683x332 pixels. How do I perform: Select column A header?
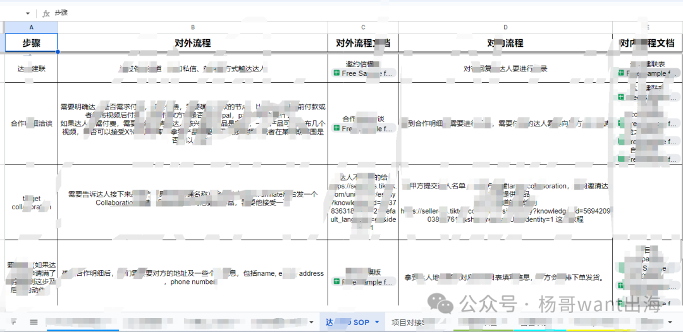[32, 27]
